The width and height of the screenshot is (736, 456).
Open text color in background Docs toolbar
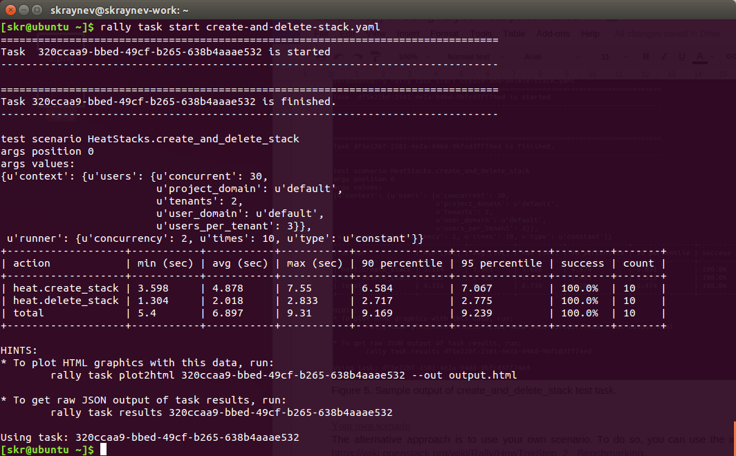click(x=700, y=57)
